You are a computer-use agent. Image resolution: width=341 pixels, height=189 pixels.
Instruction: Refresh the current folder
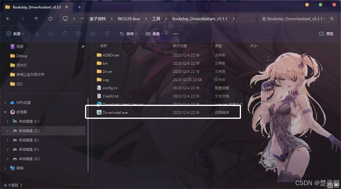tap(50, 19)
